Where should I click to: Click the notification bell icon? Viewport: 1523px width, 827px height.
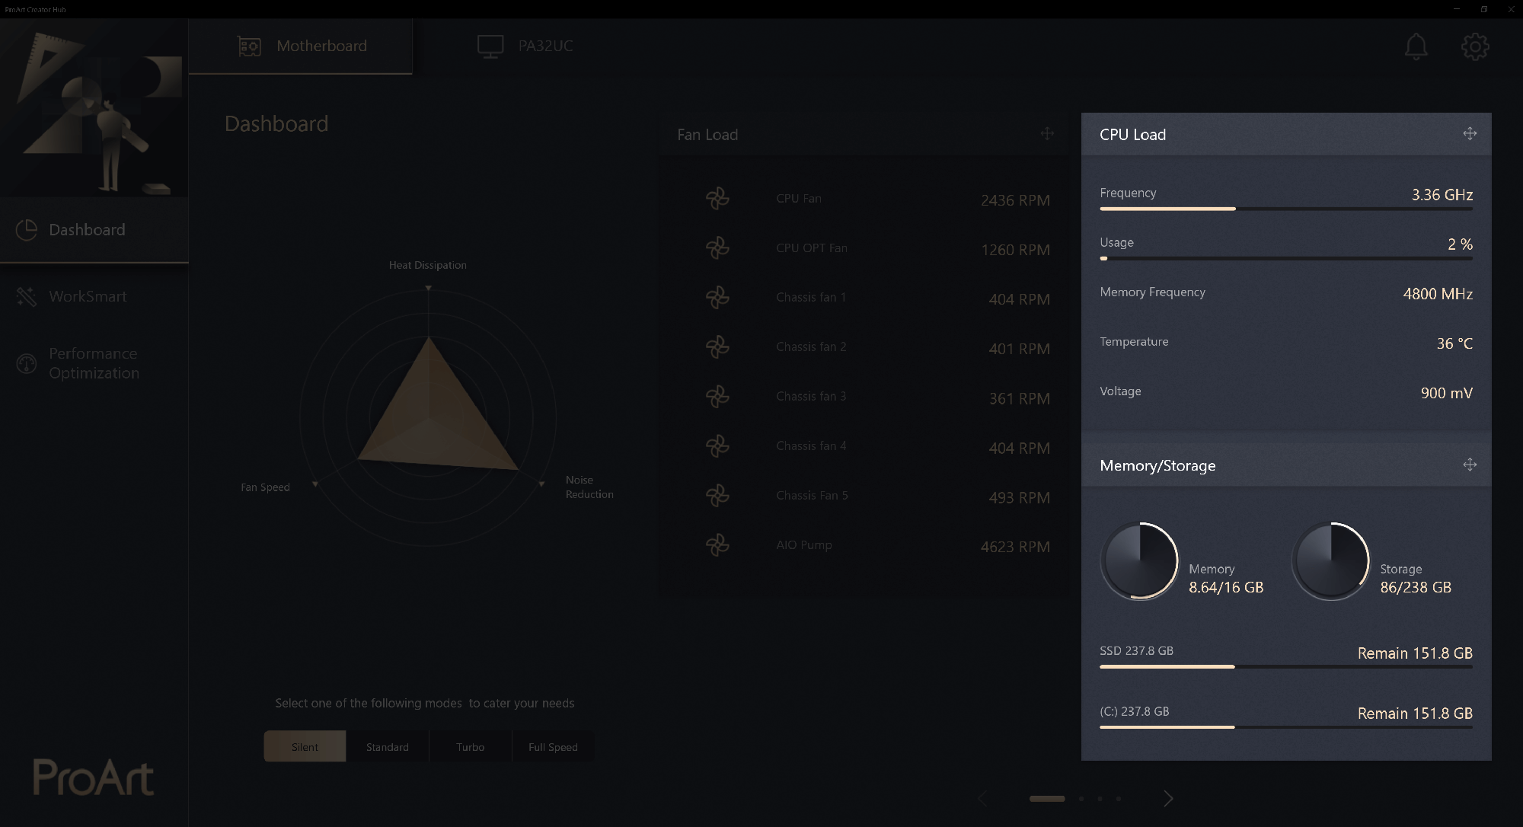tap(1416, 45)
